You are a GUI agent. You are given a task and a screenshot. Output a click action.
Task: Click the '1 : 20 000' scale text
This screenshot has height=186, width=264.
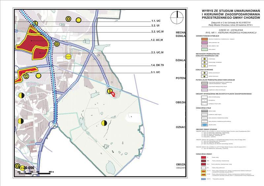click(x=27, y=168)
